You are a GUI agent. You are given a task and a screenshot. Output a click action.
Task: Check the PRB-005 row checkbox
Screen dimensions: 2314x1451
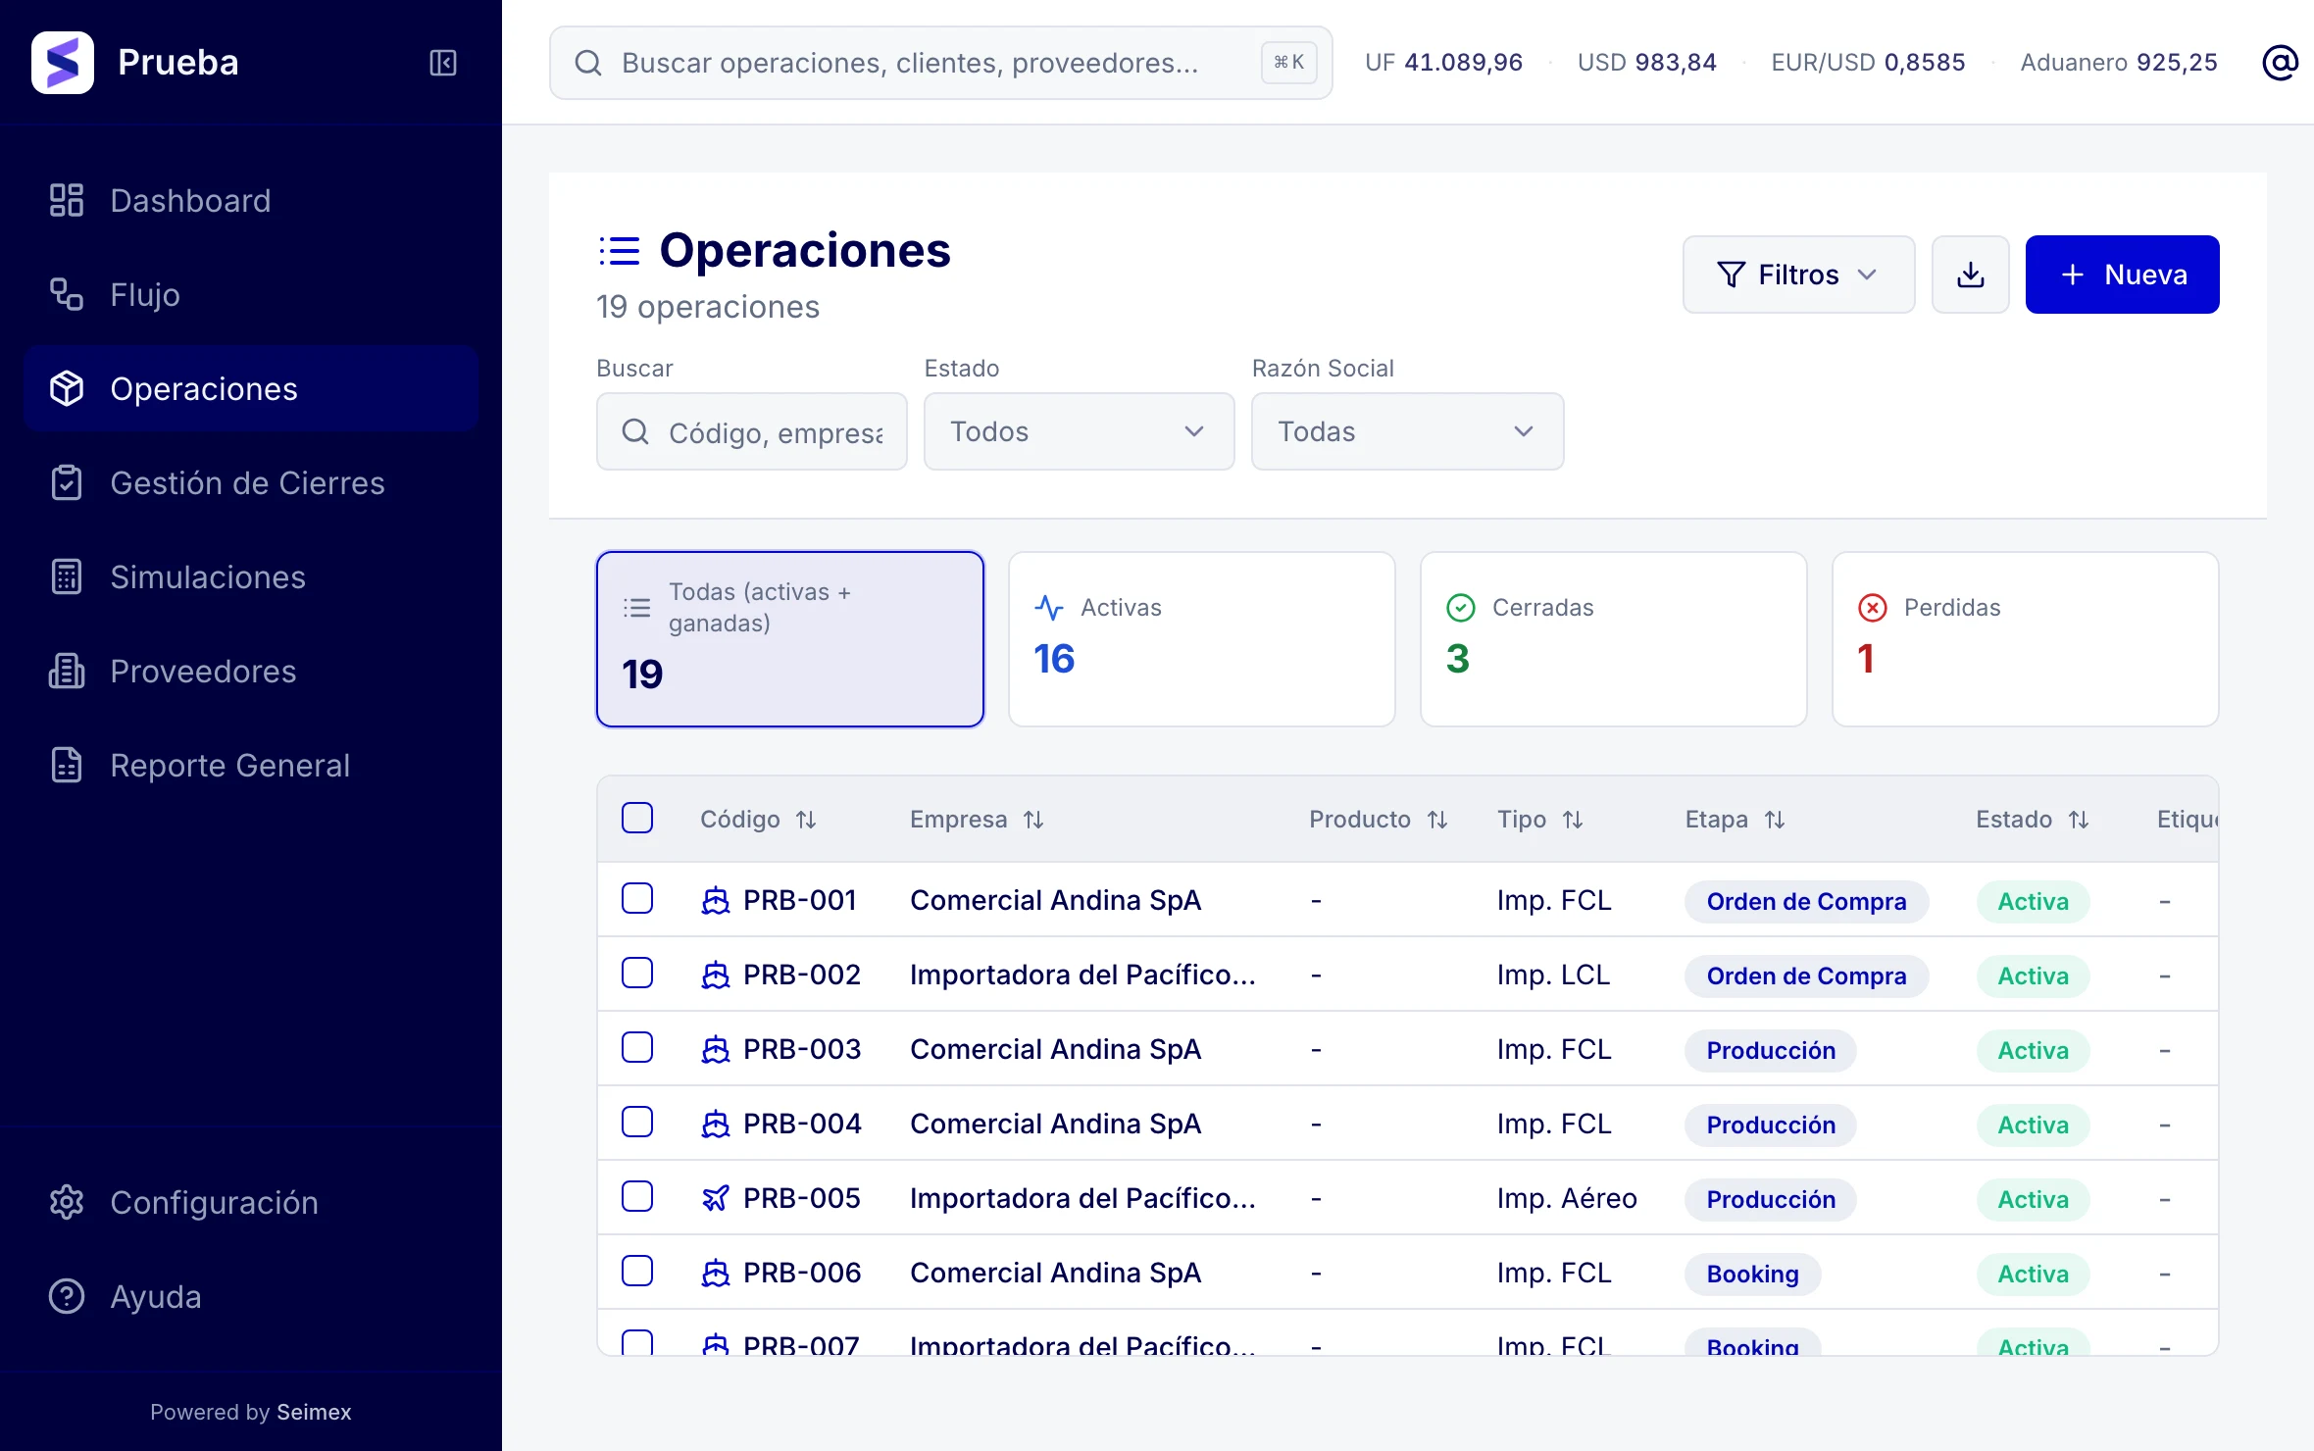[637, 1196]
